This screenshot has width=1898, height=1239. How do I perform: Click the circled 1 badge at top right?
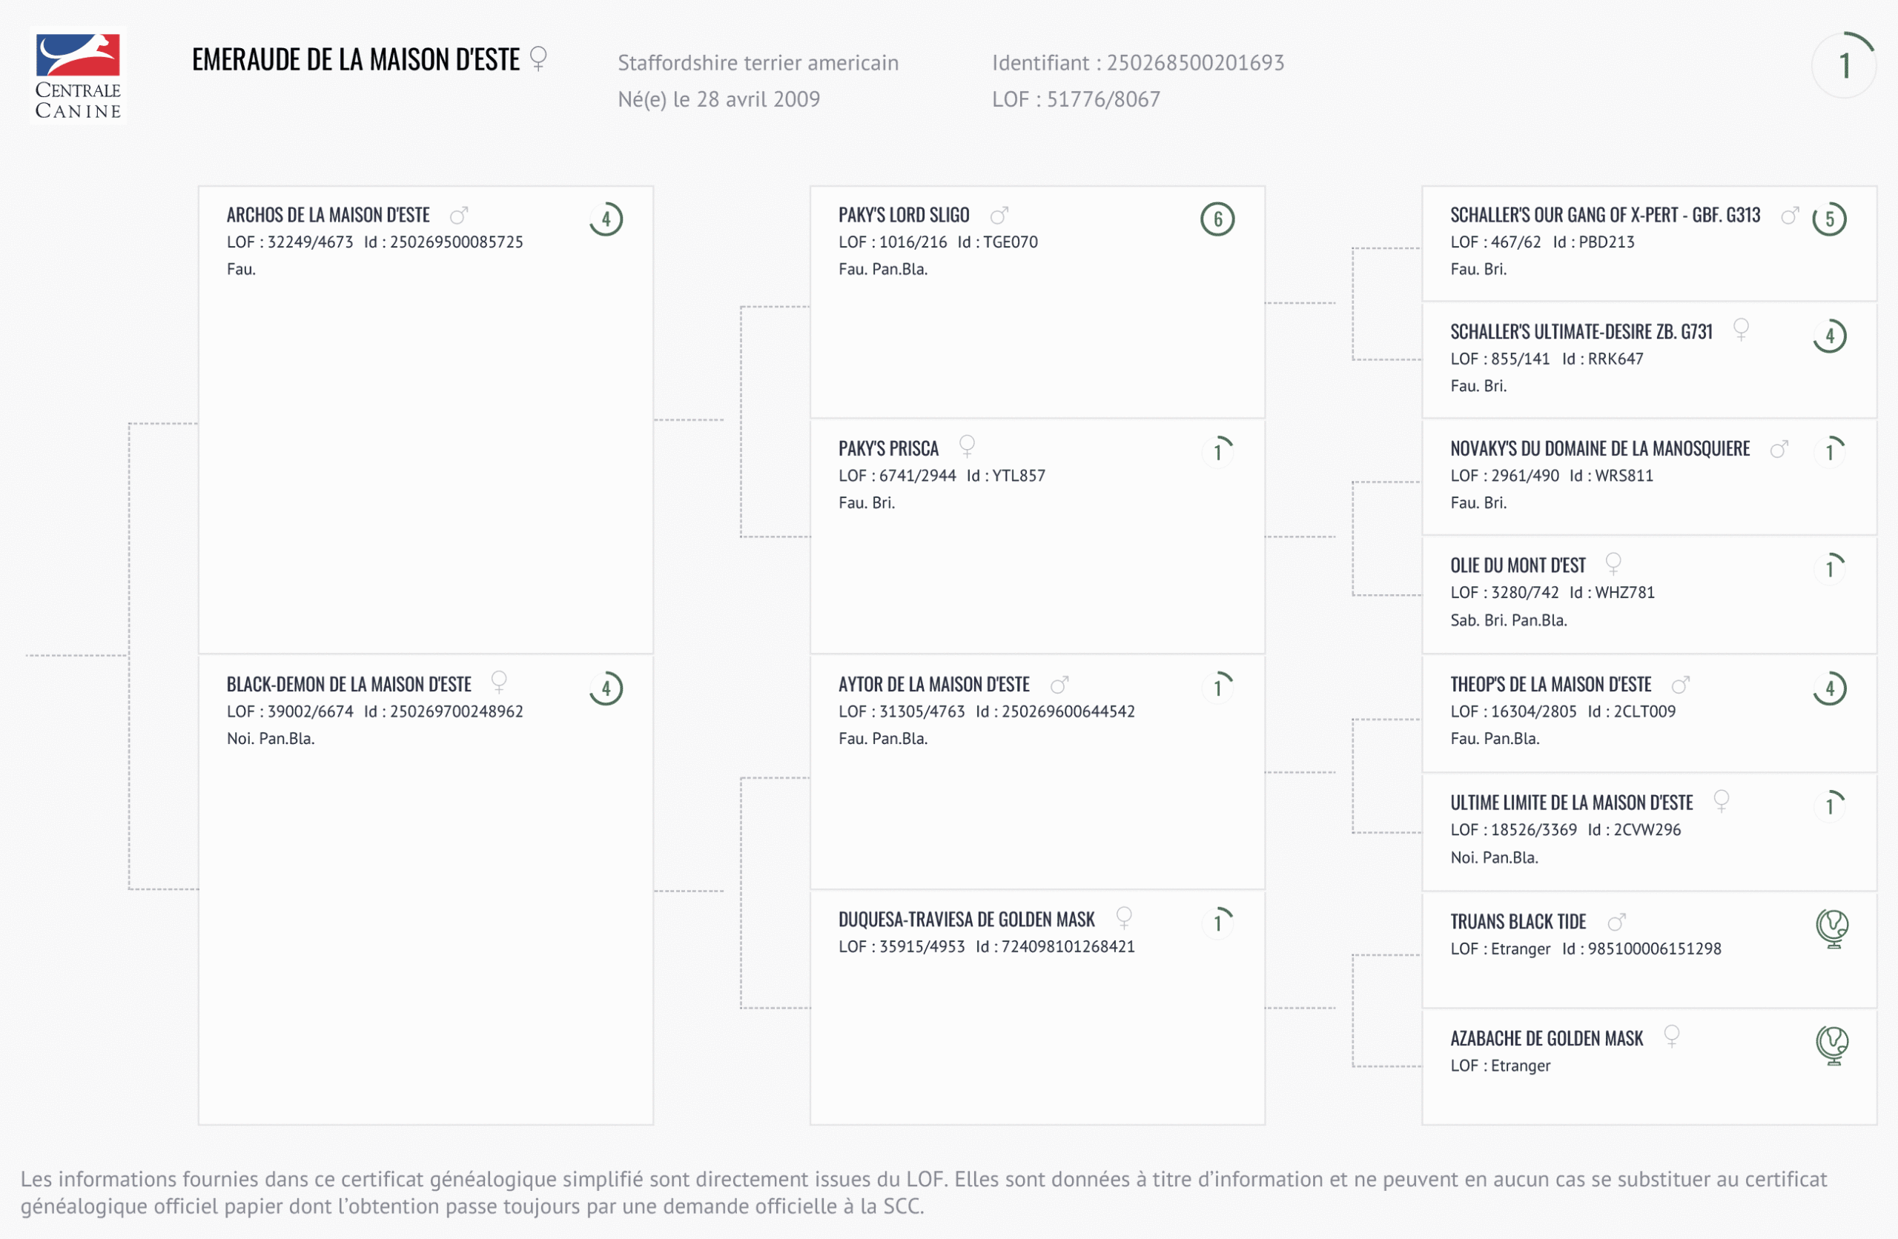point(1844,66)
